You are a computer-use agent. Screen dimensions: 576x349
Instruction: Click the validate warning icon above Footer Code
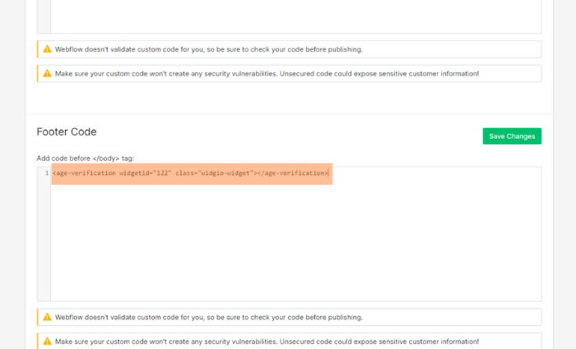47,49
